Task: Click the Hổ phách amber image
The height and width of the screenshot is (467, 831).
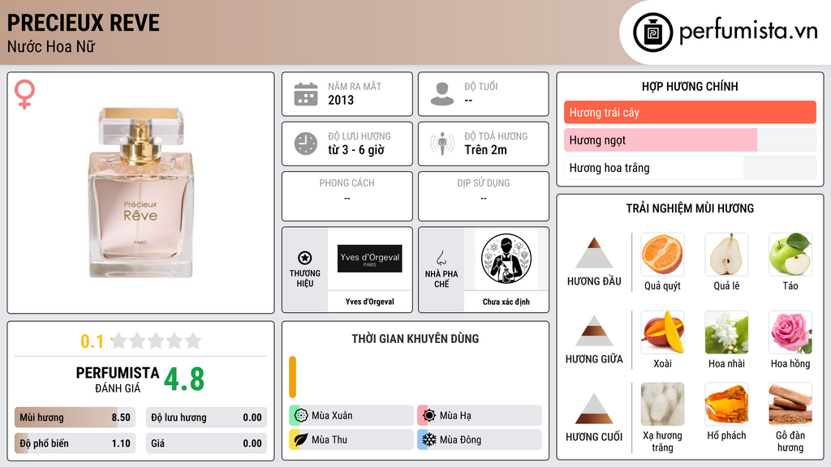Action: click(x=726, y=404)
